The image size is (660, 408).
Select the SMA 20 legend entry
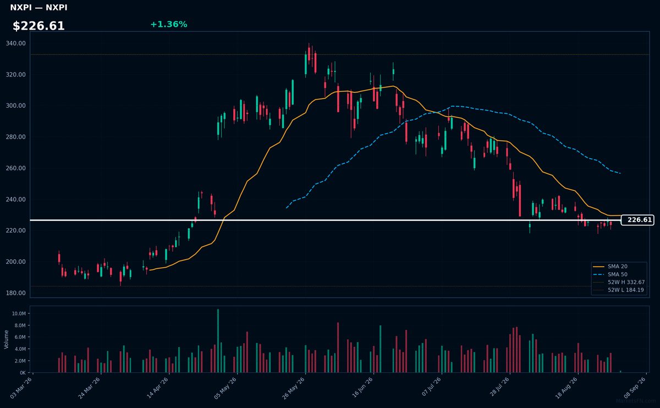coord(618,266)
